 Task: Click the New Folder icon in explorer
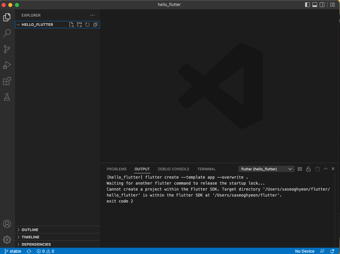[79, 25]
